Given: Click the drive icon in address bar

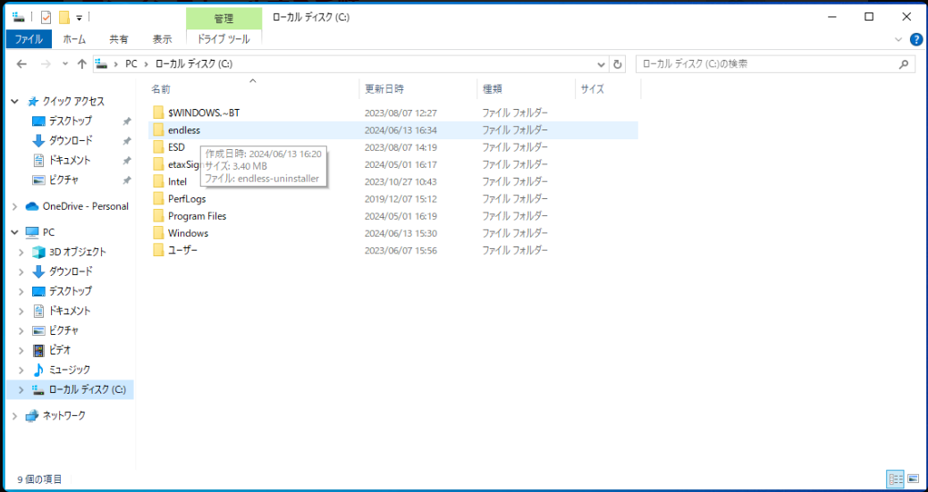Looking at the screenshot, I should [x=103, y=64].
